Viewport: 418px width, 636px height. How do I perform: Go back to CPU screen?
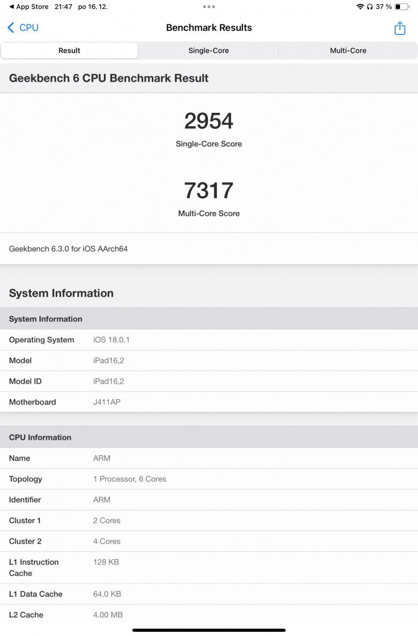point(23,28)
